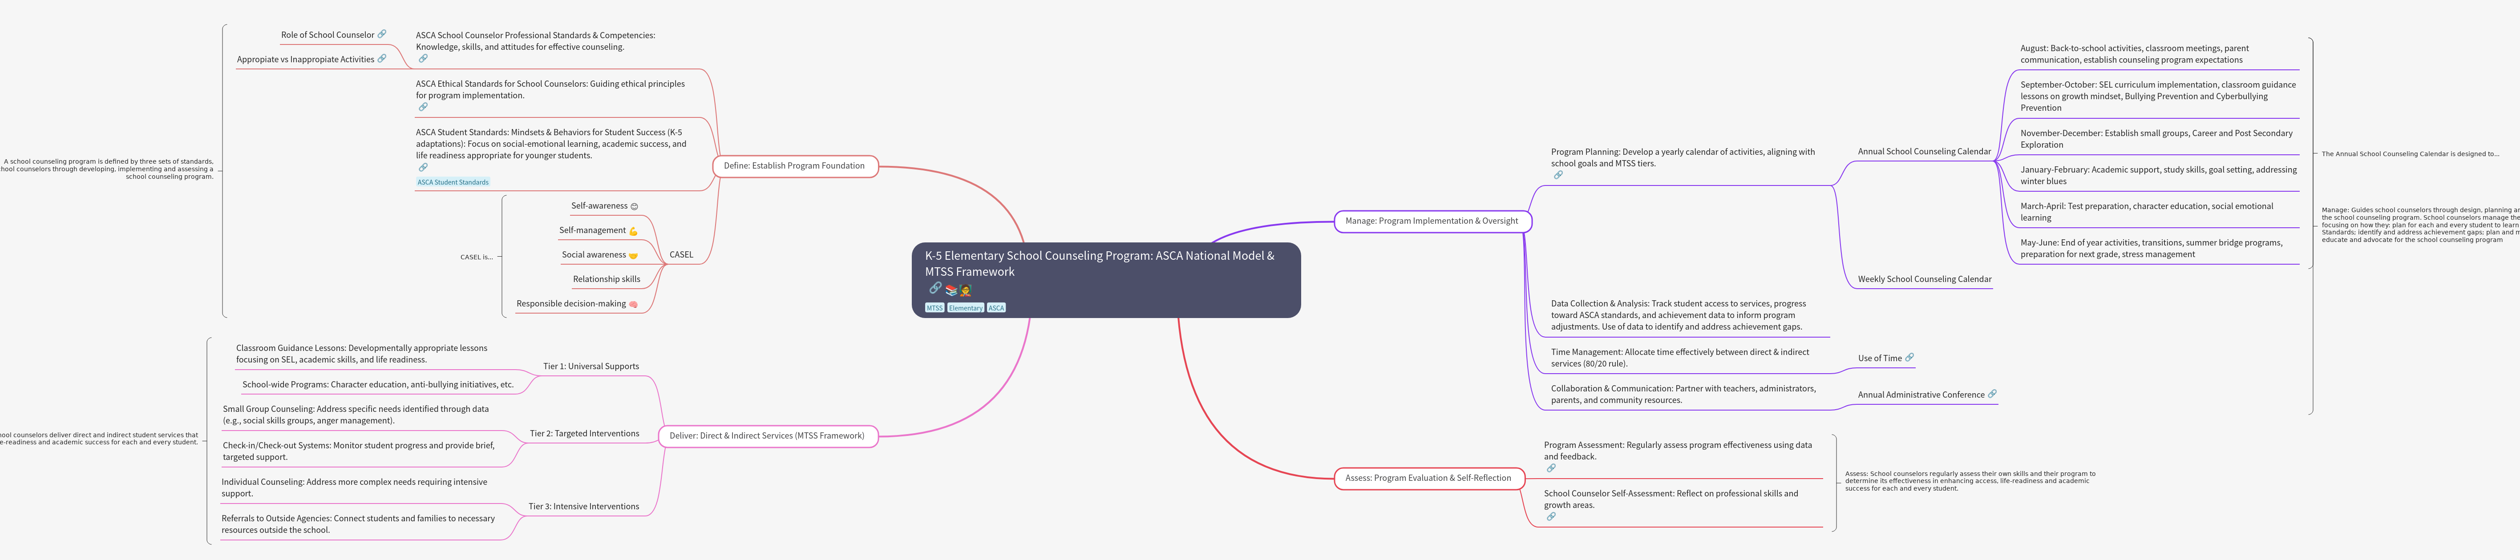Select Tier 3: Intensive Interventions node
The width and height of the screenshot is (2520, 560).
[583, 506]
